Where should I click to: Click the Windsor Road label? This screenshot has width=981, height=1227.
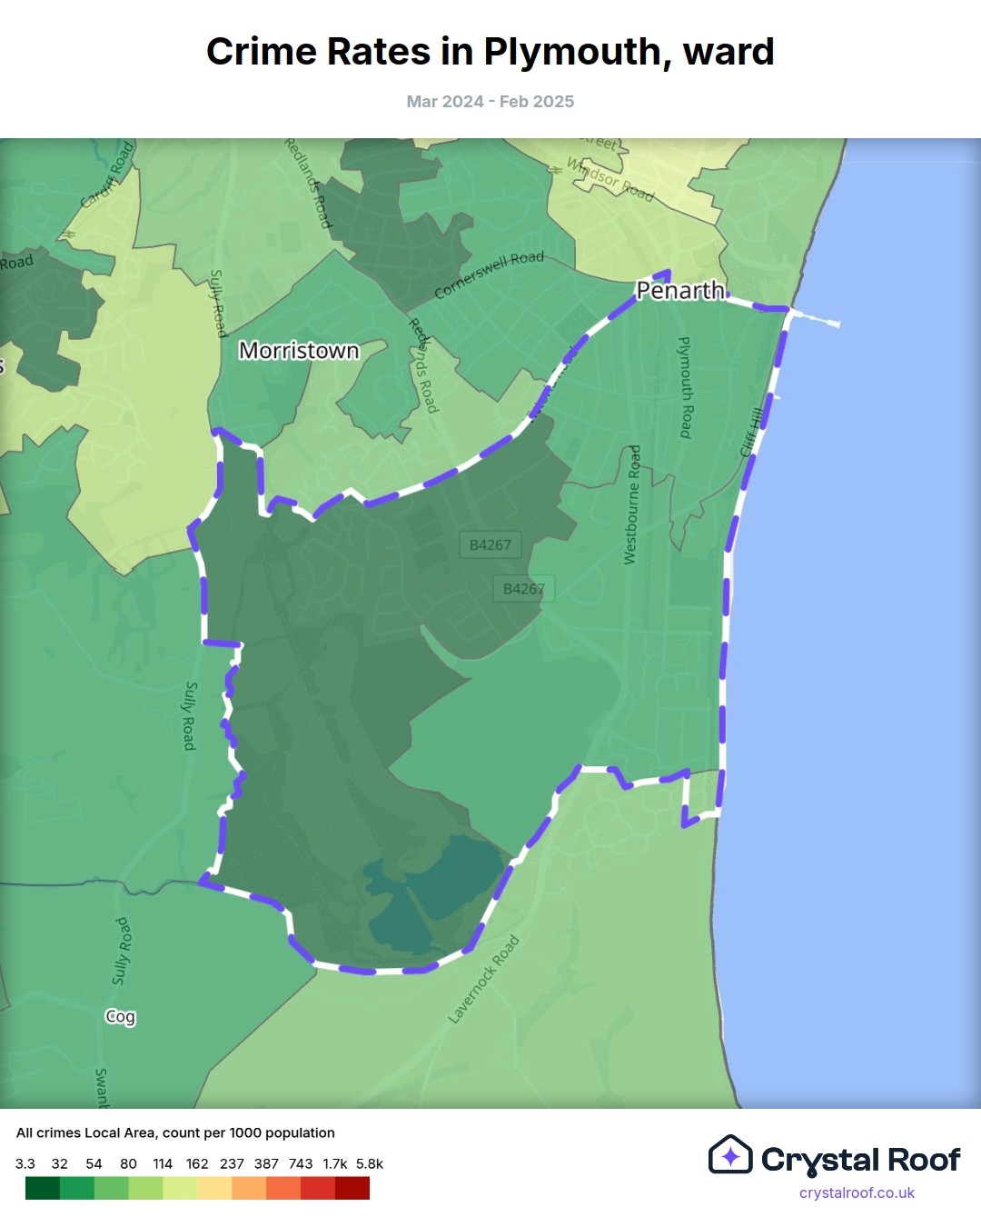[610, 179]
